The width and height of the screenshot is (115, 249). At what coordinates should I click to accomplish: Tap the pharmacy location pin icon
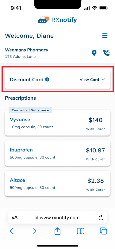tap(94, 53)
